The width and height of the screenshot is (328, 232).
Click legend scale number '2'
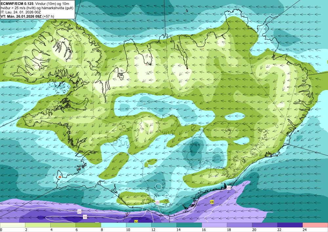(x=26, y=230)
